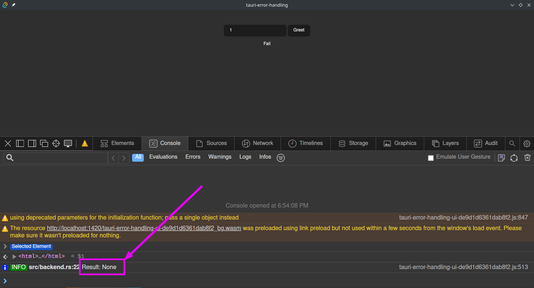Enable Emulate User Gesture checkbox
The width and height of the screenshot is (534, 288).
431,158
